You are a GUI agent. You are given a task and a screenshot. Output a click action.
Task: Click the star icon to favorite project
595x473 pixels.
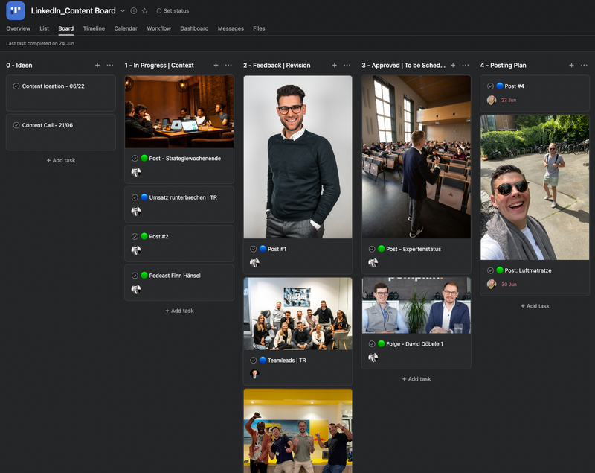pos(144,11)
